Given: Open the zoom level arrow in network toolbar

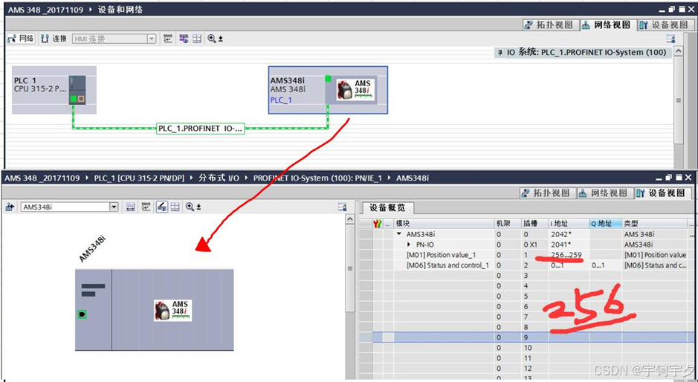Looking at the screenshot, I should 220,39.
